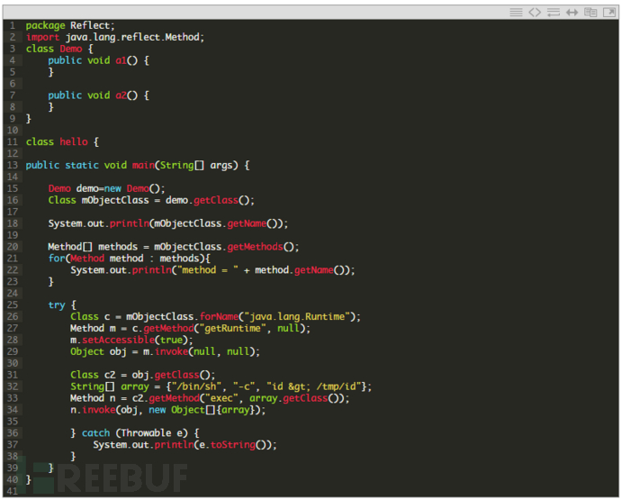Click 'public void a1() {' method
The width and height of the screenshot is (621, 500).
pyautogui.click(x=99, y=60)
